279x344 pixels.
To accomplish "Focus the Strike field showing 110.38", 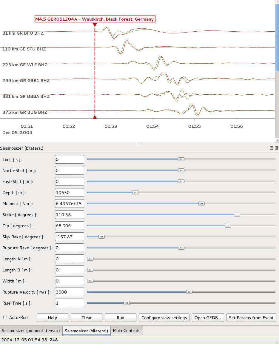I will (x=70, y=215).
